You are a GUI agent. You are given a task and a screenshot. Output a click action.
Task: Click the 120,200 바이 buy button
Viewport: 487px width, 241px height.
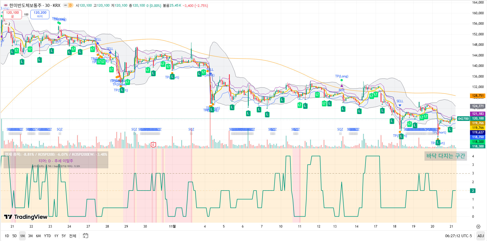[40, 15]
